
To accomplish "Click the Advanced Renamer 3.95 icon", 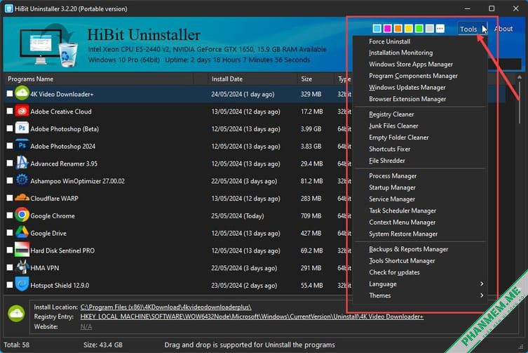I will [22, 163].
